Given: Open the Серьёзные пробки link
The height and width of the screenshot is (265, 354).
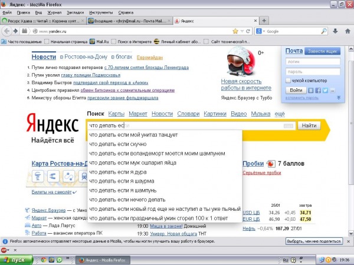Looking at the screenshot, I should click(261, 173).
